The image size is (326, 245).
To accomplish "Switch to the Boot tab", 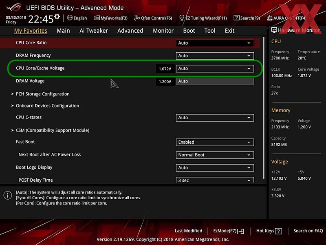I will (x=189, y=31).
